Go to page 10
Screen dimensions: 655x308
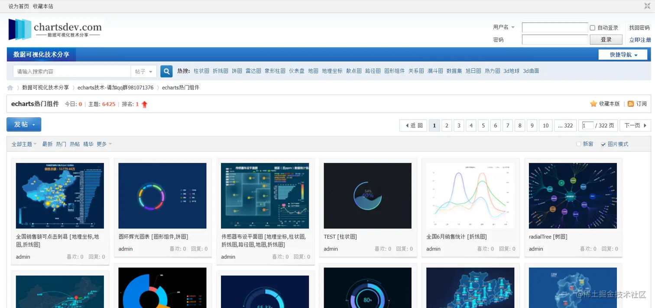pyautogui.click(x=545, y=126)
